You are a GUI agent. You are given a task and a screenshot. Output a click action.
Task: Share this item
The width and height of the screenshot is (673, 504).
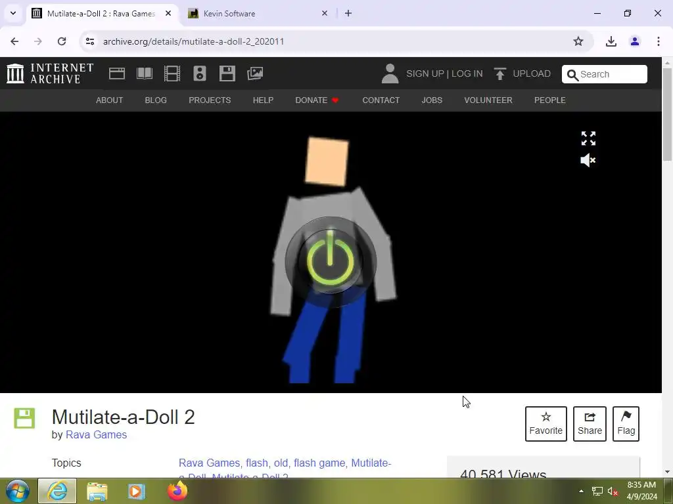[x=590, y=423]
